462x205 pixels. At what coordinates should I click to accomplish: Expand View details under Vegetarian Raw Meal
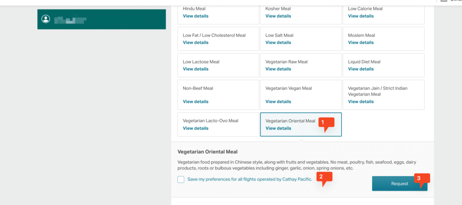tap(278, 69)
